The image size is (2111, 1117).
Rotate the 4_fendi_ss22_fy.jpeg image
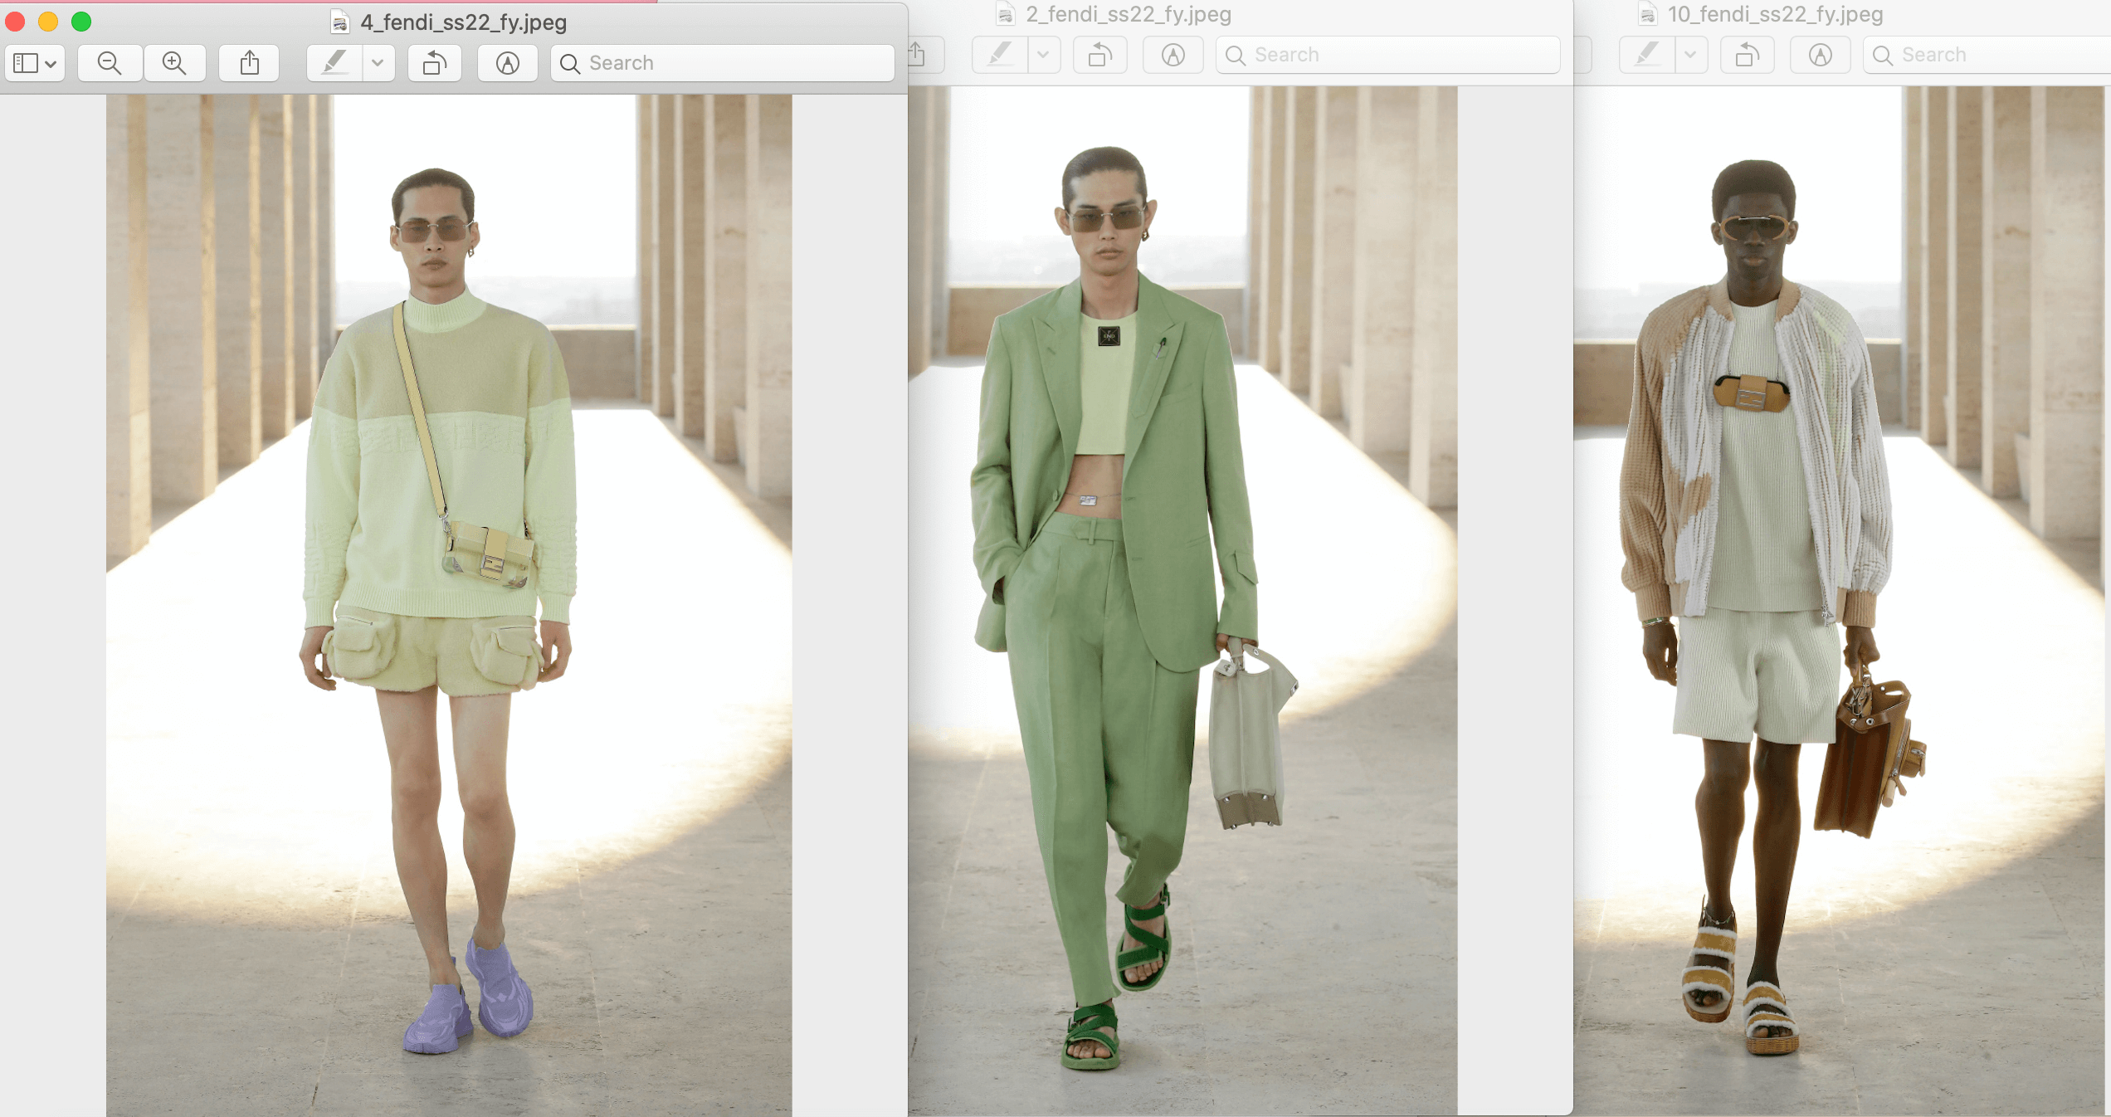435,63
